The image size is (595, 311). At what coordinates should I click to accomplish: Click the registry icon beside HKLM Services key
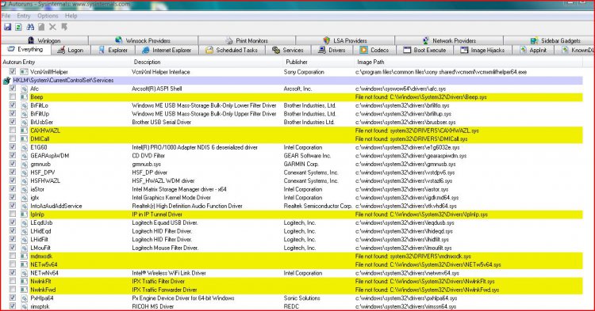[x=6, y=81]
